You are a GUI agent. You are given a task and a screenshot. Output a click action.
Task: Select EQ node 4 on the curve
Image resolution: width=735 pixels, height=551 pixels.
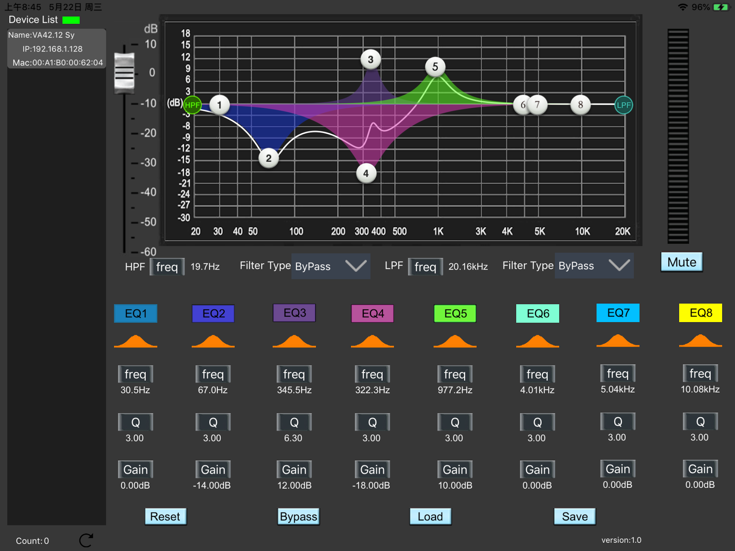pos(366,174)
